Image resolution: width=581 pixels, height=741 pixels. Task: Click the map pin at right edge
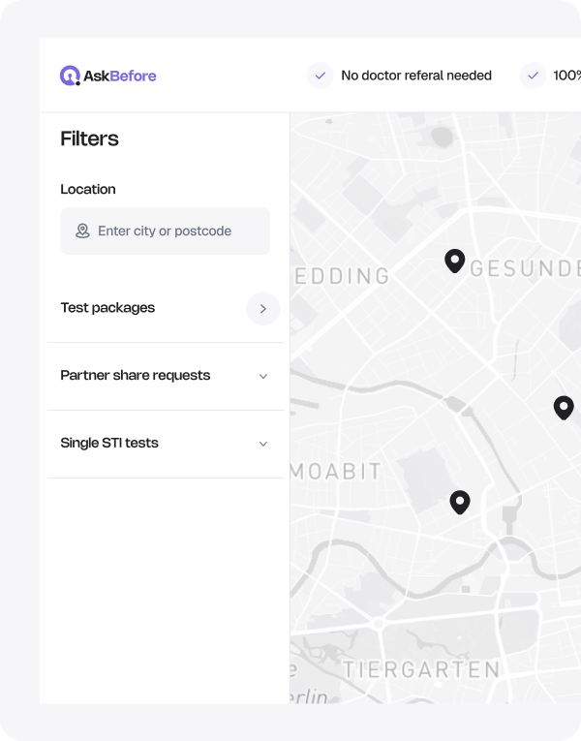pyautogui.click(x=564, y=408)
